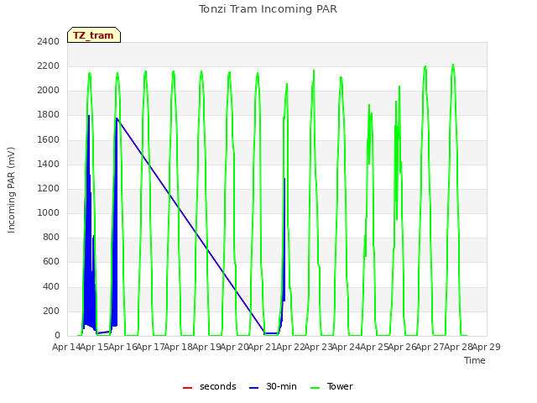Select the green Tower legend swatch
Viewport: 537px width, 403px height.
click(x=315, y=388)
